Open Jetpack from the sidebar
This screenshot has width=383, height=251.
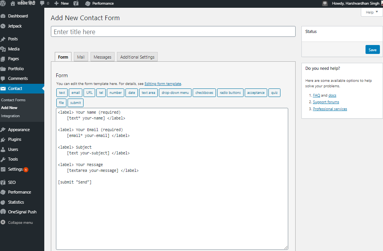15,26
